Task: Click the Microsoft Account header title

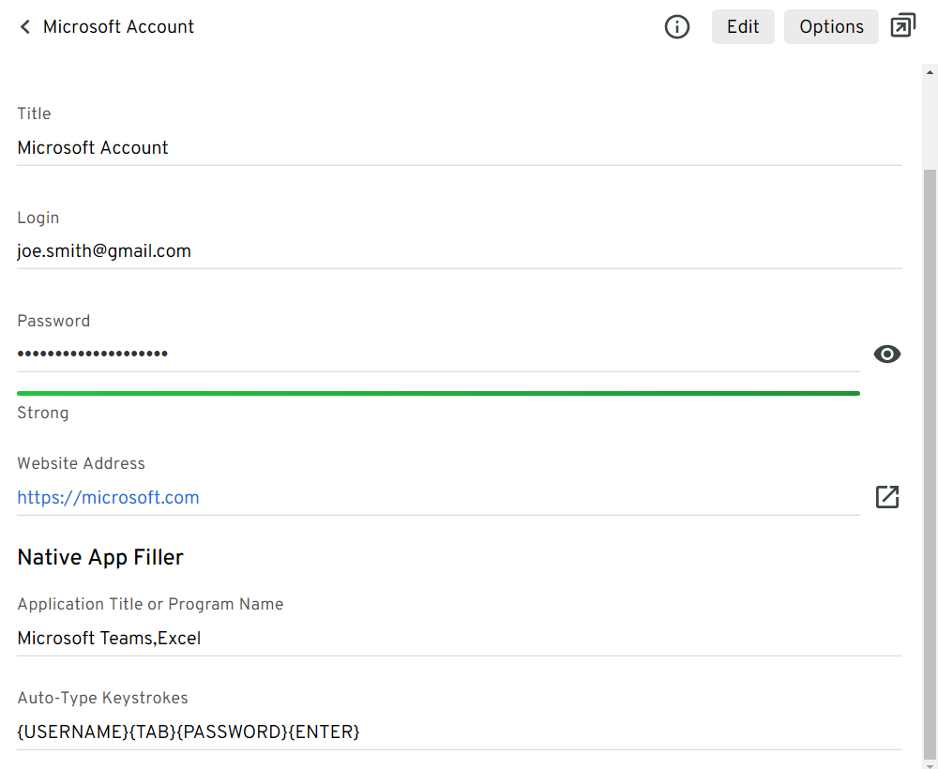Action: (118, 27)
